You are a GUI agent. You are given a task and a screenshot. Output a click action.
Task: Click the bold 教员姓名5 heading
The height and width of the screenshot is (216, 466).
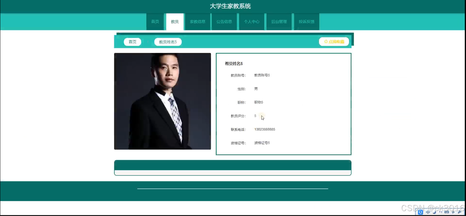tap(234, 64)
